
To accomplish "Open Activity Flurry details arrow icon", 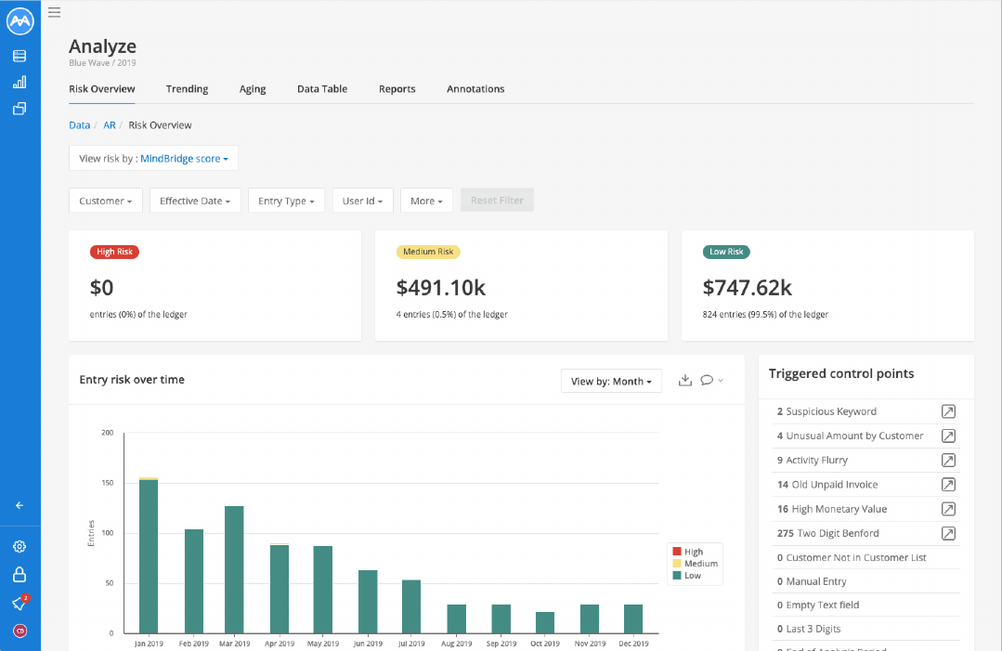I will [948, 460].
